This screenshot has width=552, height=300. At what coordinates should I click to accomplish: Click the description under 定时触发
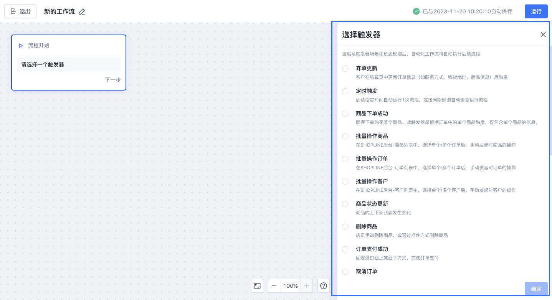coord(422,100)
